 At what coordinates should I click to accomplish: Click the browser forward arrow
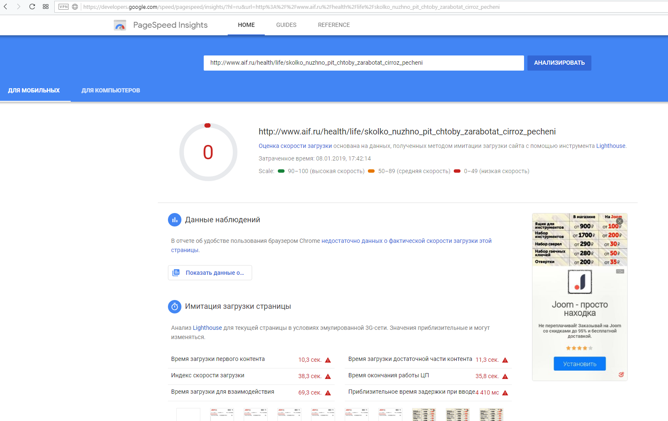[19, 7]
